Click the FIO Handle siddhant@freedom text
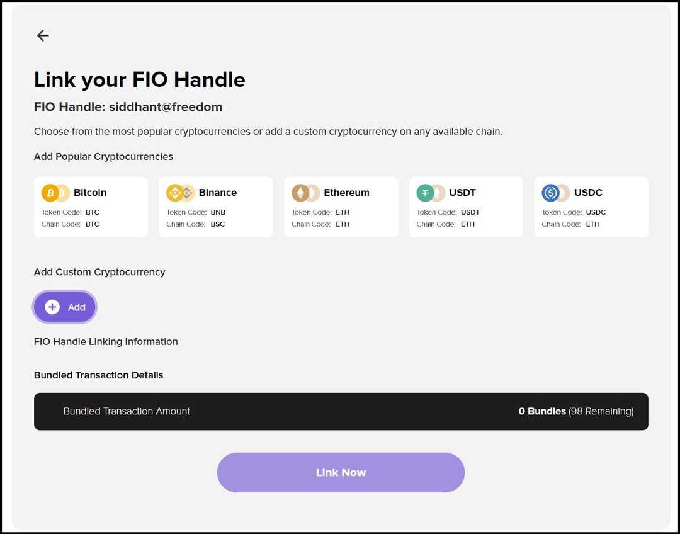This screenshot has height=534, width=680. pyautogui.click(x=128, y=106)
